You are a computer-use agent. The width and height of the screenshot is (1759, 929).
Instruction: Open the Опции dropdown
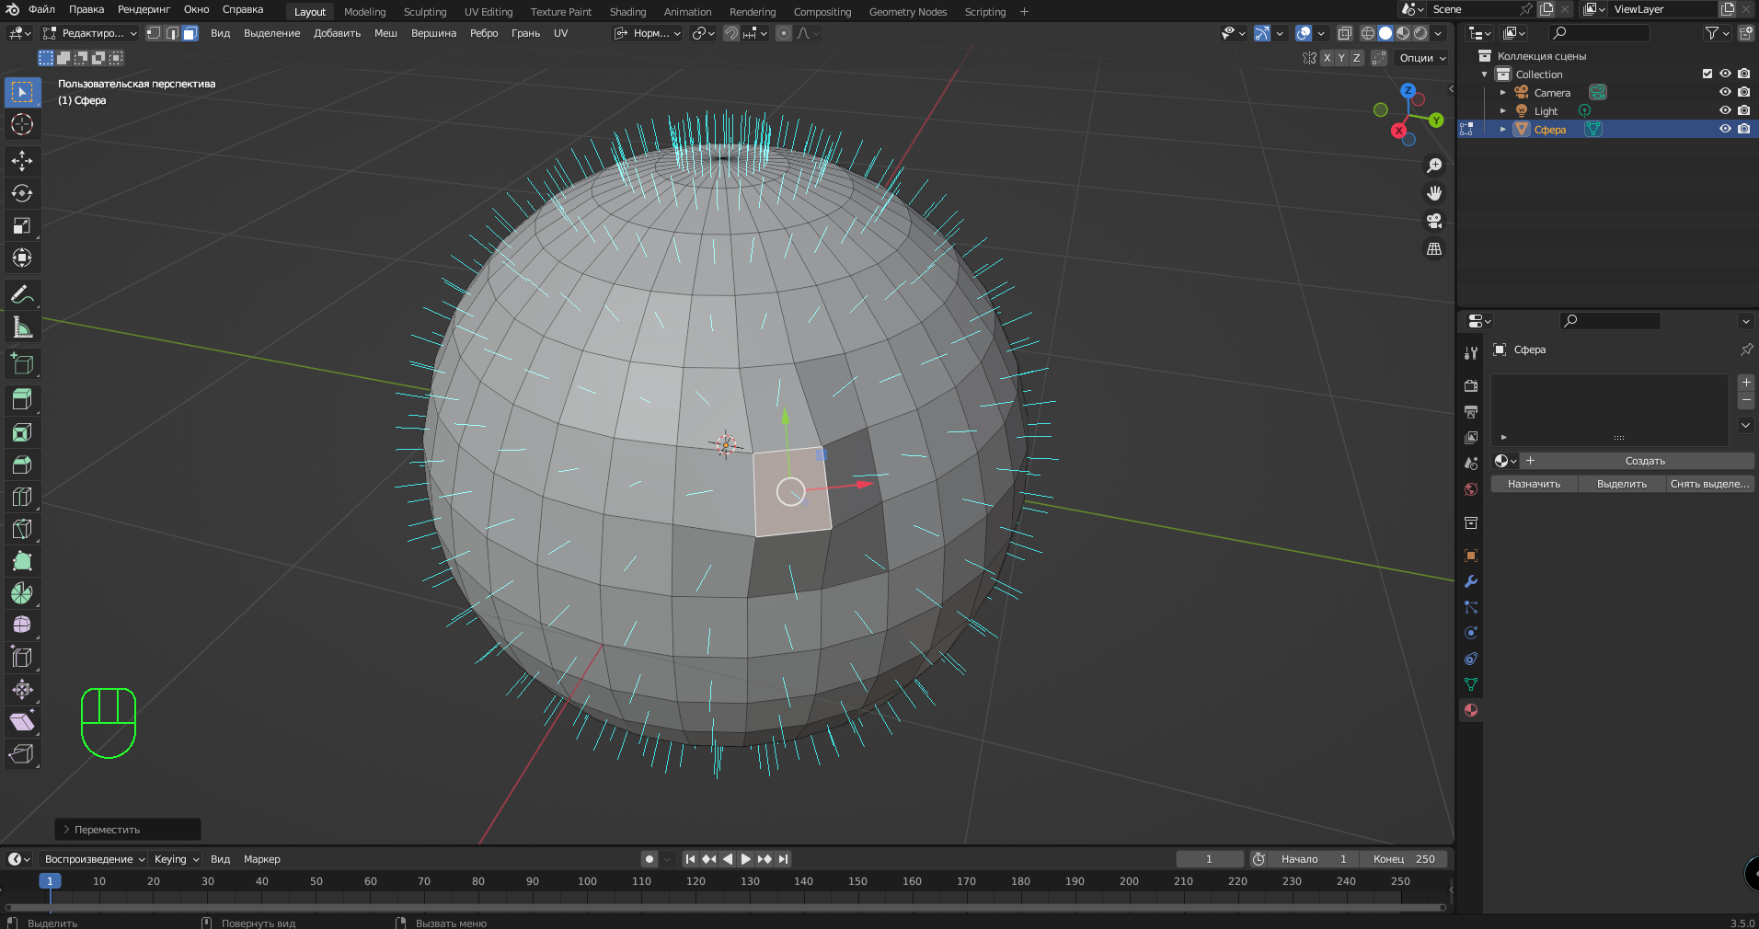(x=1422, y=58)
